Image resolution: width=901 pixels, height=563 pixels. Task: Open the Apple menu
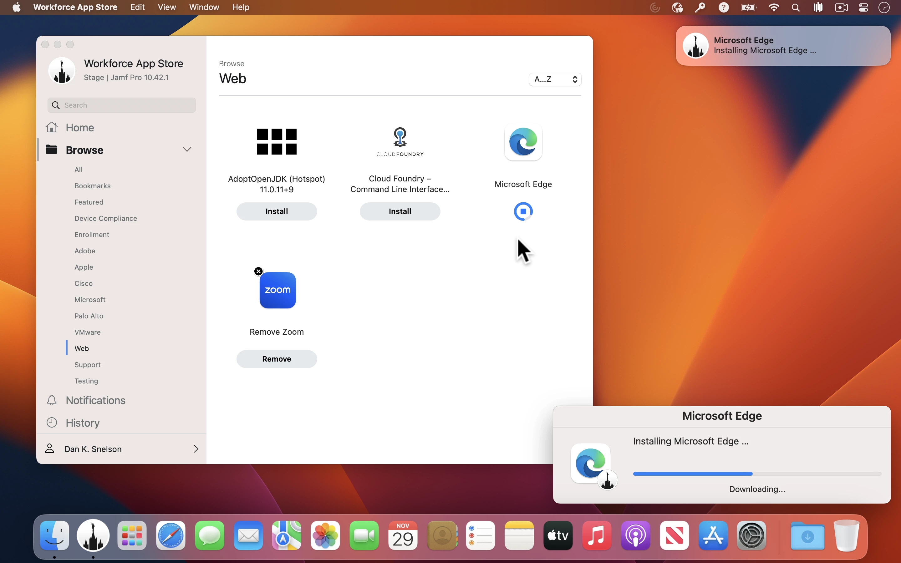click(x=16, y=7)
